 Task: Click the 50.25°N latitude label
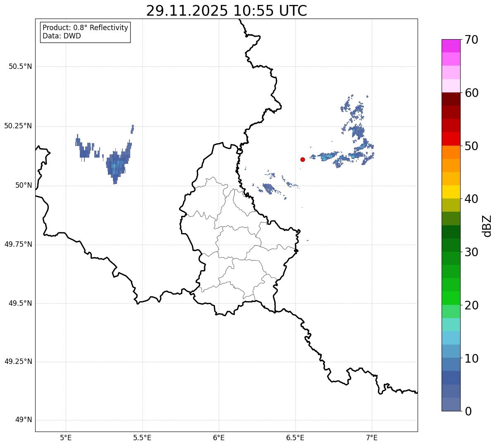(x=18, y=126)
